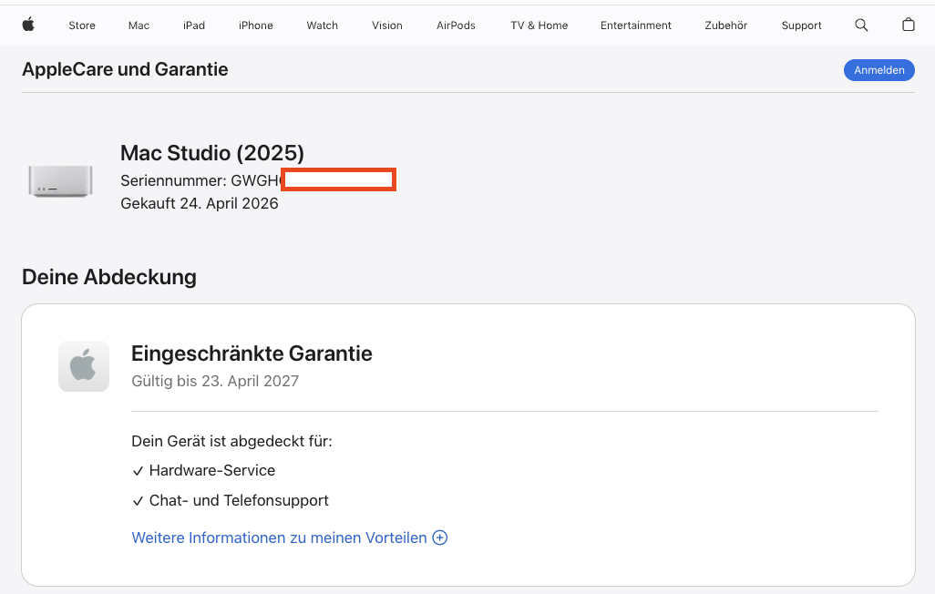Click the Eingeschränkte Garantie heading
Screen dimensions: 935x594
pyautogui.click(x=252, y=353)
